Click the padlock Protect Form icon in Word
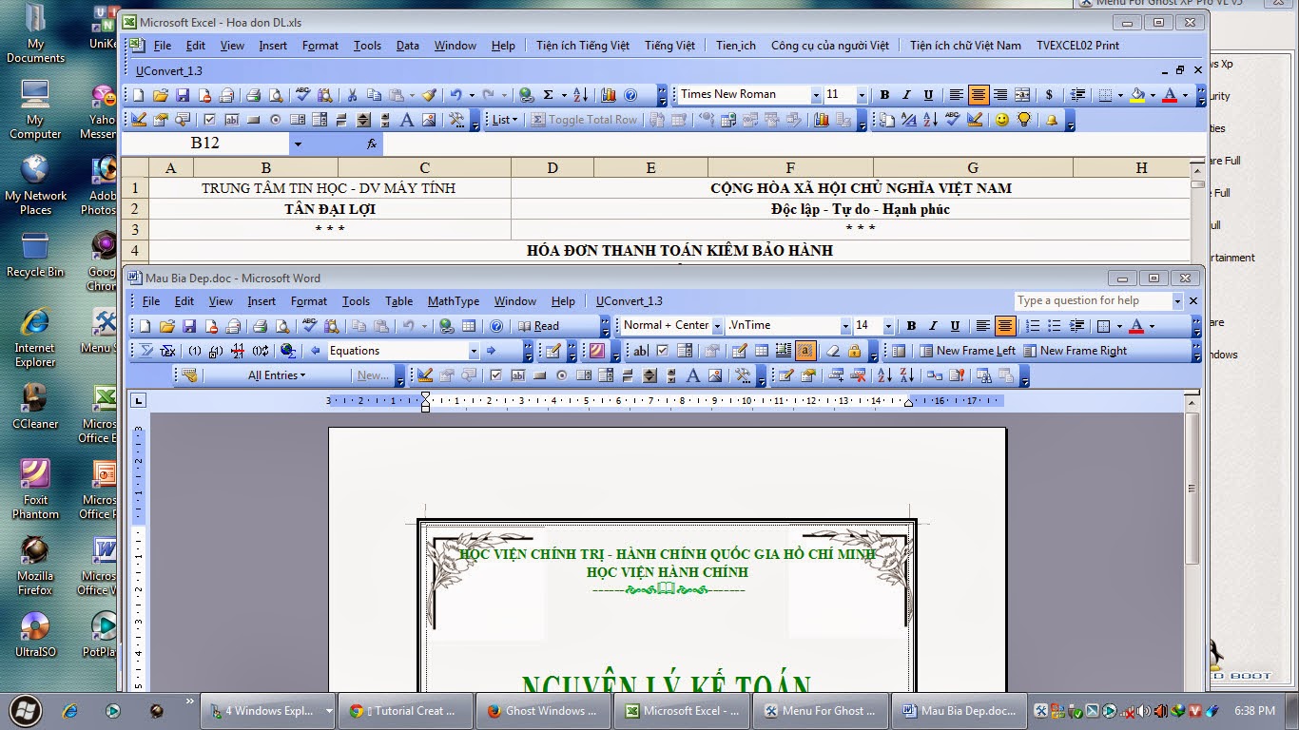The height and width of the screenshot is (730, 1299). (854, 351)
